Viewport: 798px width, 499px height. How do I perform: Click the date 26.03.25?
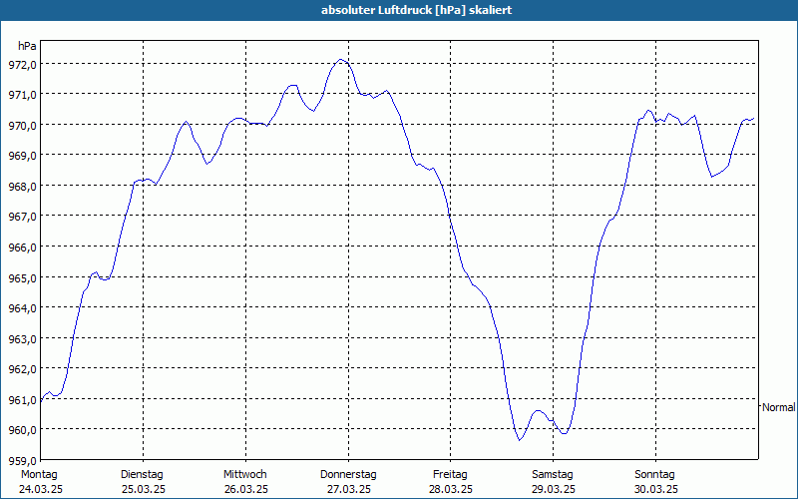click(x=246, y=490)
